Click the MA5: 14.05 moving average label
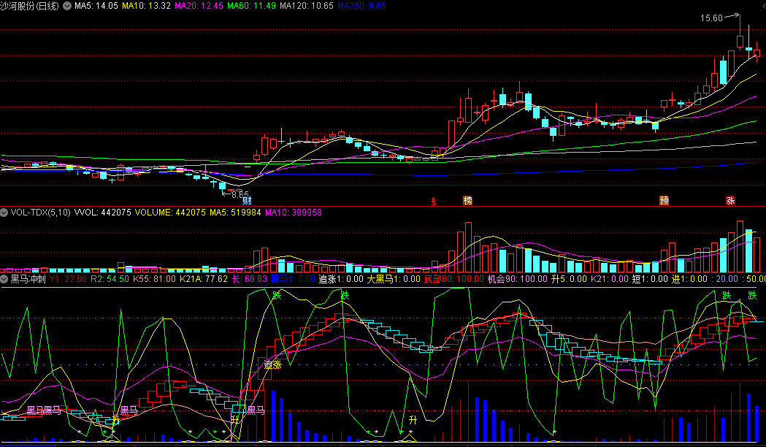This screenshot has width=766, height=447. [96, 6]
